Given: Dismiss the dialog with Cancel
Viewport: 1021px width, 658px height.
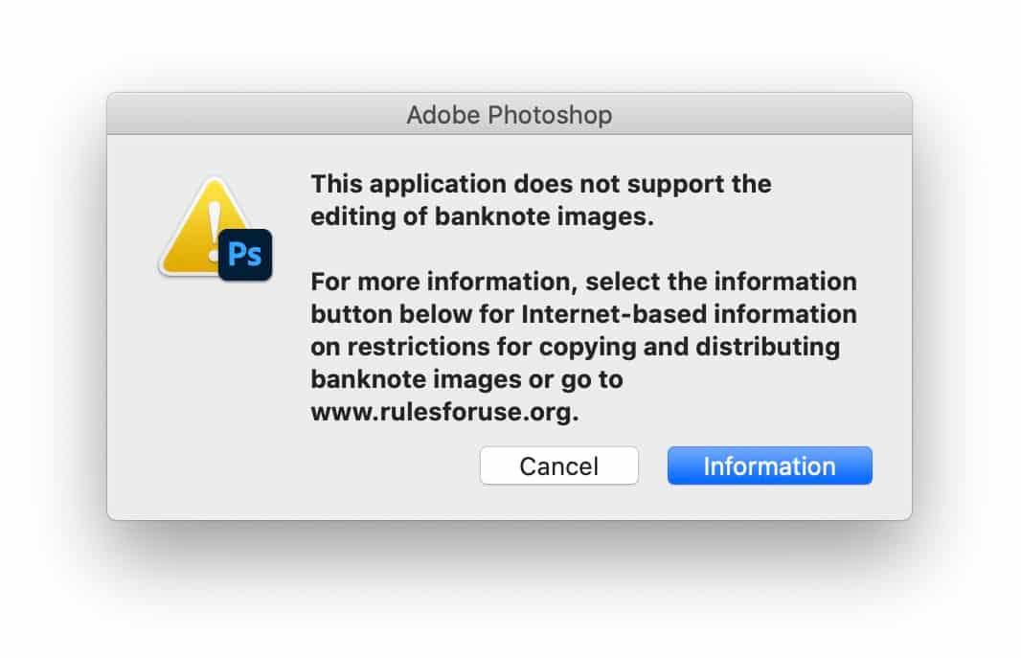Looking at the screenshot, I should (558, 466).
